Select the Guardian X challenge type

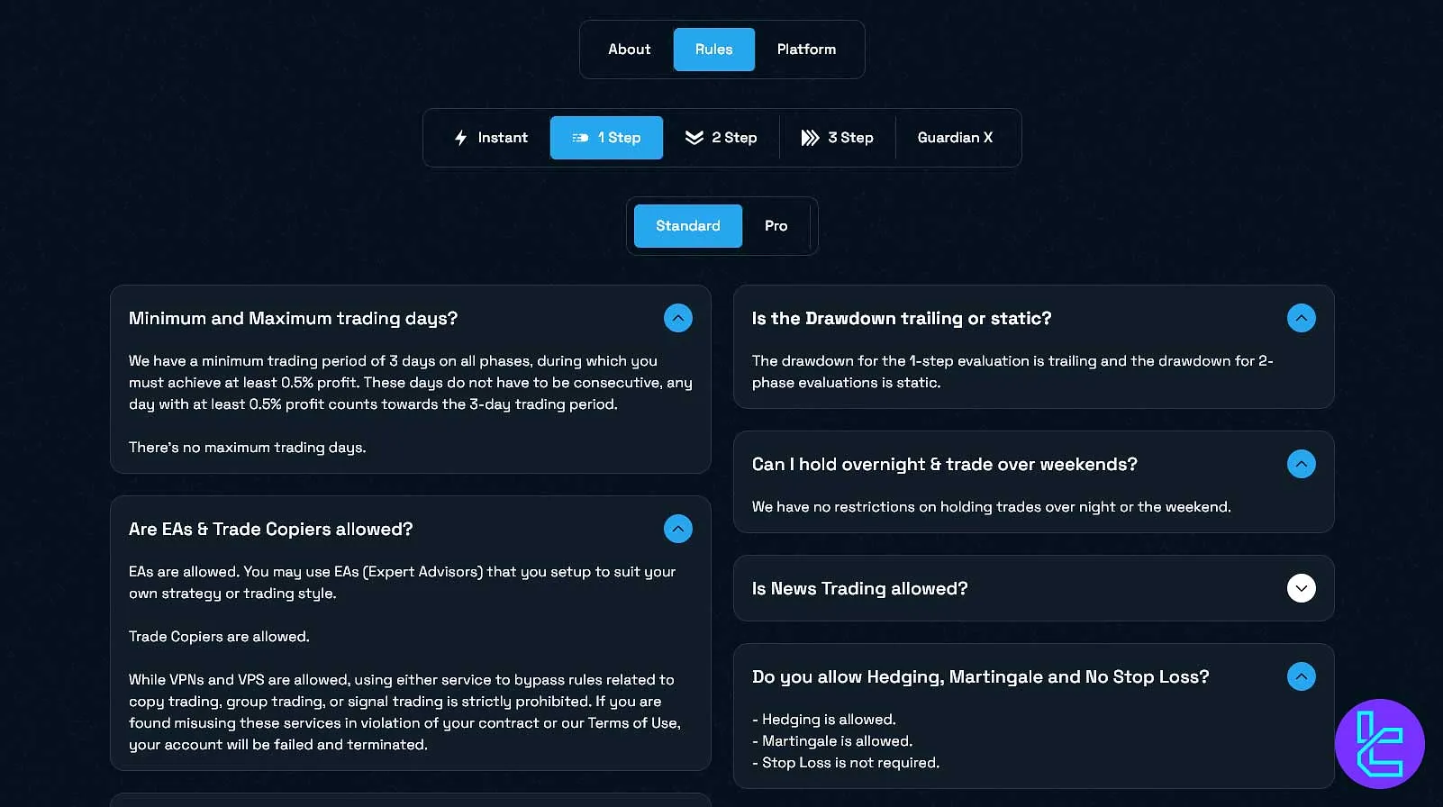[955, 138]
